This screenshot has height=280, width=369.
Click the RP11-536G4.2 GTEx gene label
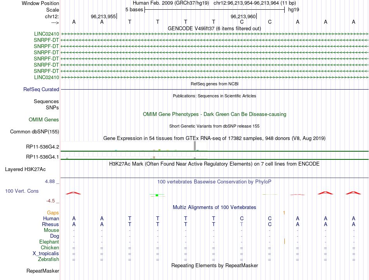[x=42, y=147]
